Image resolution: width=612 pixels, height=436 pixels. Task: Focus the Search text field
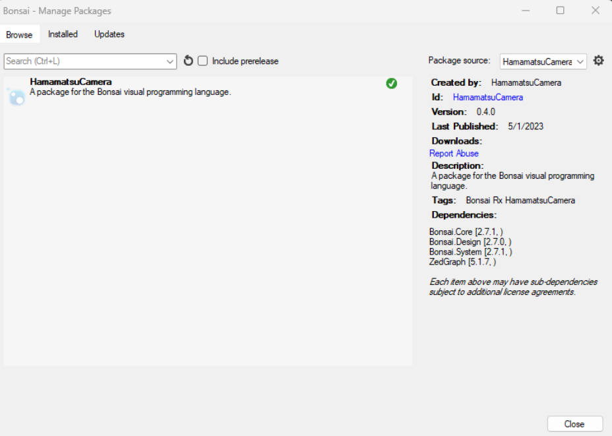click(x=83, y=61)
